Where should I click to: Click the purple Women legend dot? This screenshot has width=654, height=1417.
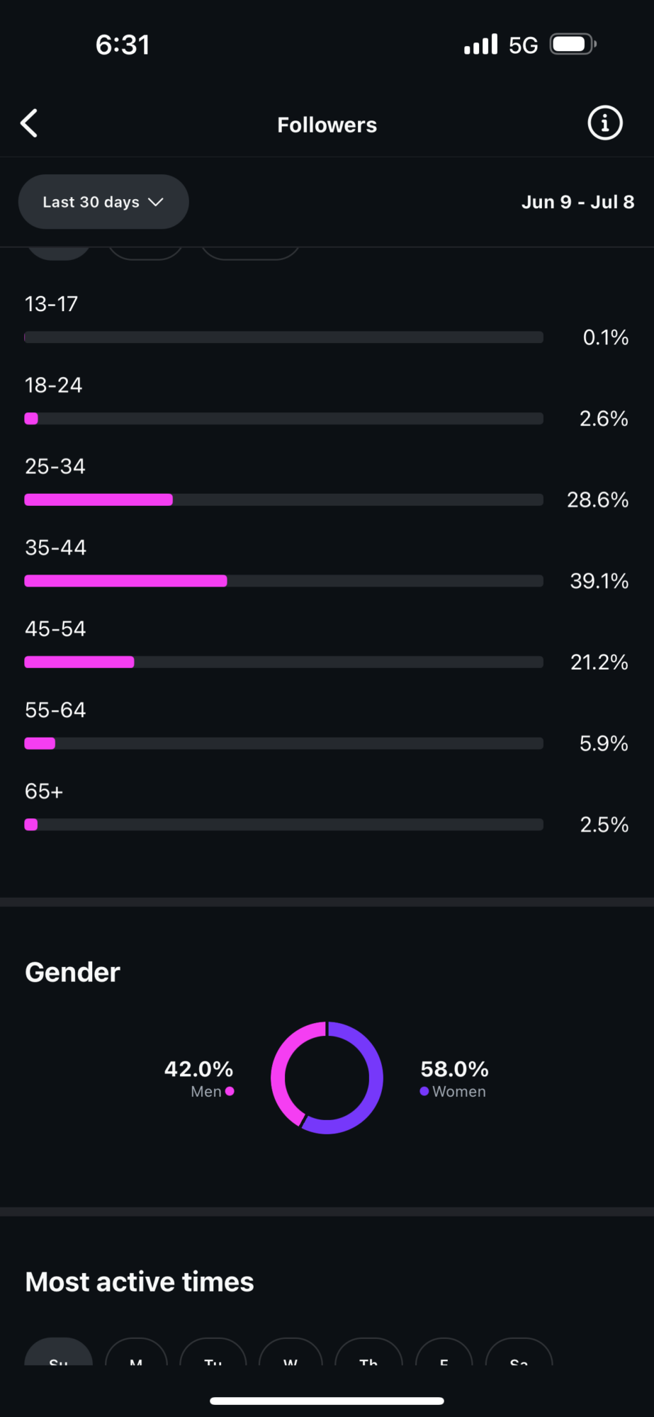(x=424, y=1091)
